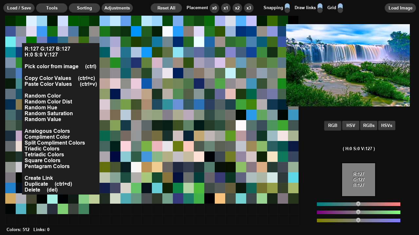This screenshot has height=235, width=419.
Task: Expand the Sorting menu
Action: coord(84,8)
